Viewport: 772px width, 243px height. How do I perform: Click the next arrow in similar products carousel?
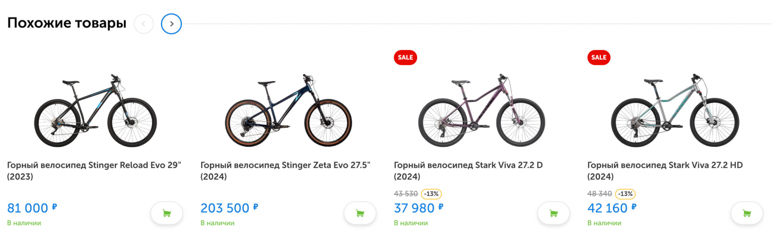tap(171, 24)
